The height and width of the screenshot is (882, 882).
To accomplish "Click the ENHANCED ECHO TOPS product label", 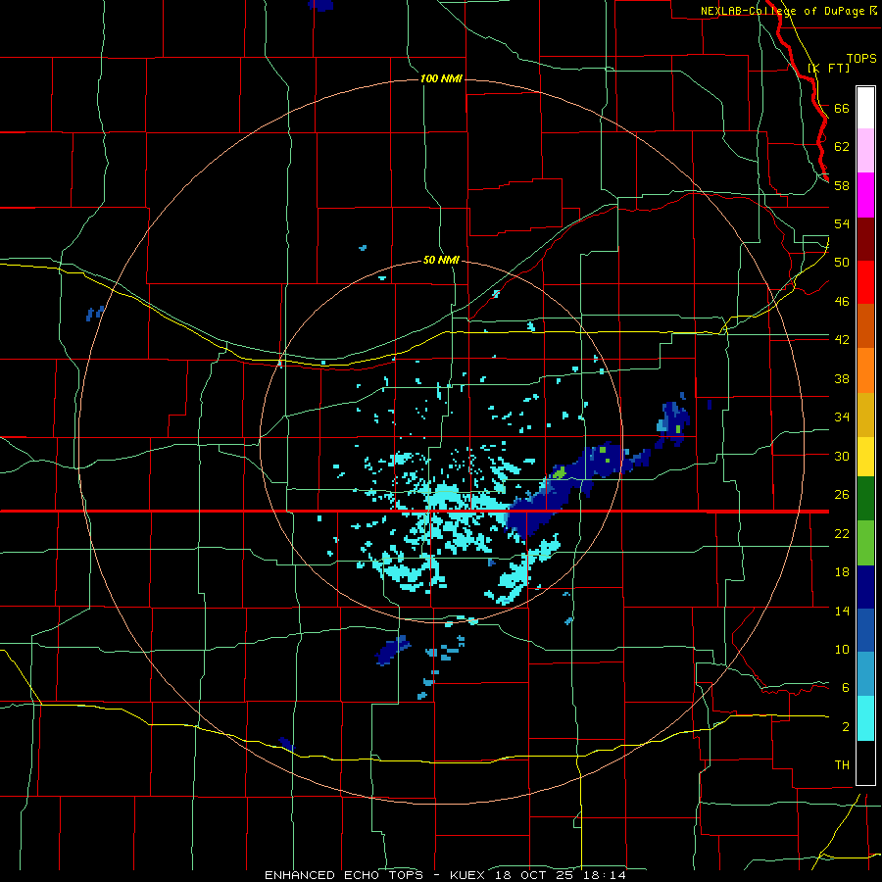I will coord(344,875).
